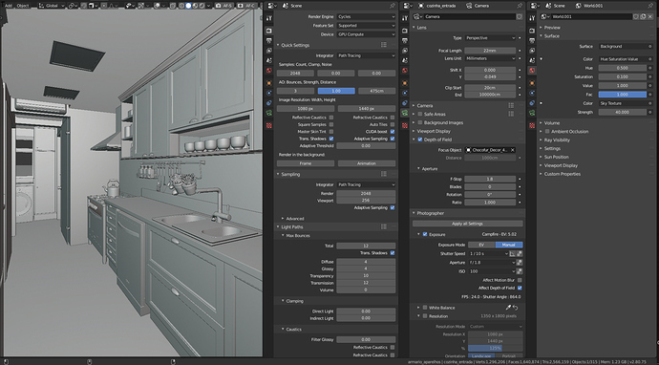Open the World tab in the World.001 properties panel
Viewport: 659px width, 365px height.
(x=532, y=70)
